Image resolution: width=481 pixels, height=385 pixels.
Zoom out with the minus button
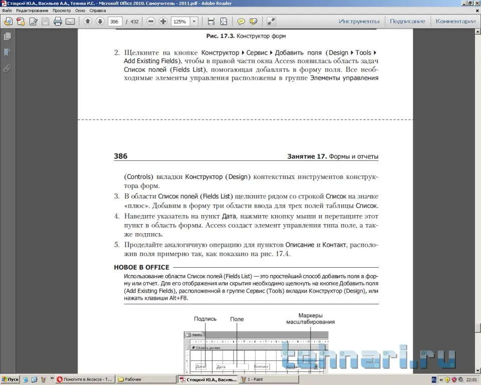(x=151, y=21)
